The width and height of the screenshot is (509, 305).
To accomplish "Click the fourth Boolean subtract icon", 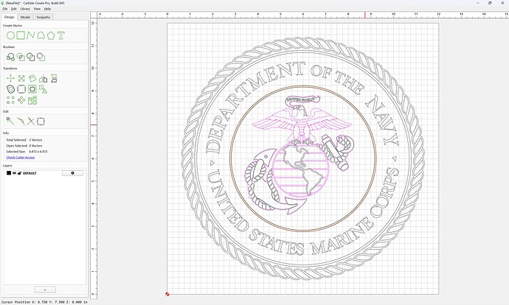I will click(41, 57).
